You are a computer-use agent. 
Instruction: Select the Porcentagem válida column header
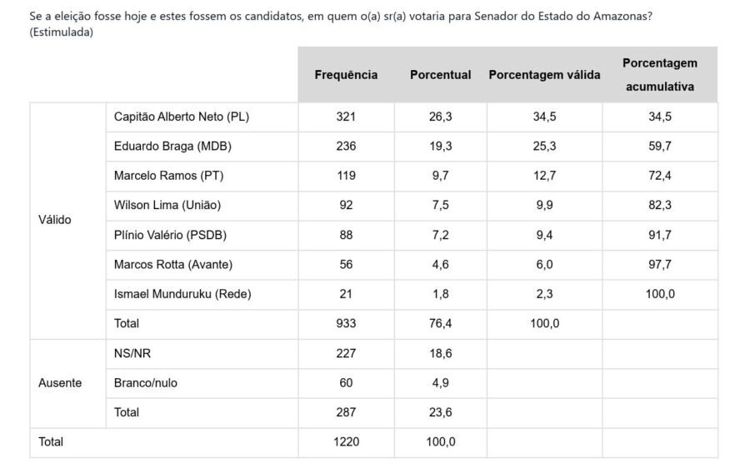pos(544,75)
